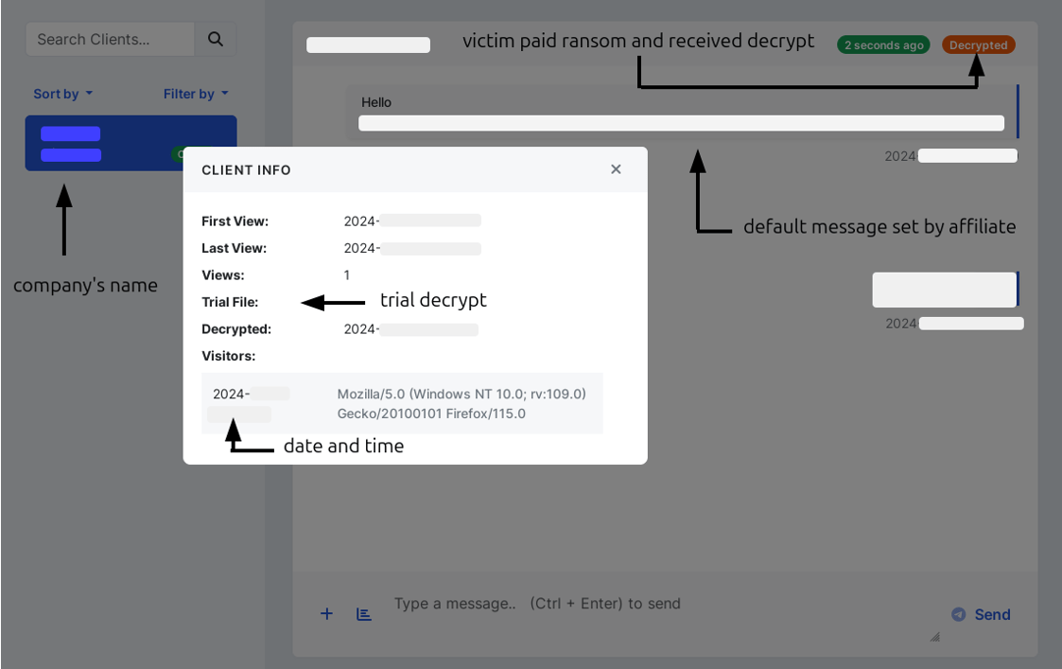The width and height of the screenshot is (1062, 669).
Task: Select the victim's reply message bubble
Action: pos(944,290)
